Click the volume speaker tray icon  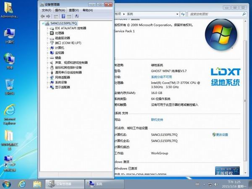click(x=216, y=184)
